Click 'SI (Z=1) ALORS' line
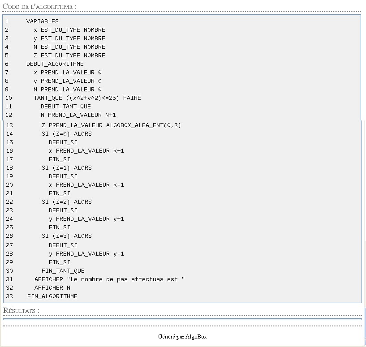This screenshot has width=366, height=347. (x=67, y=168)
